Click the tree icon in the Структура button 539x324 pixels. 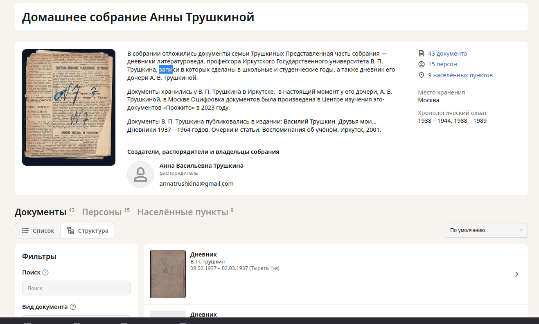tap(71, 231)
